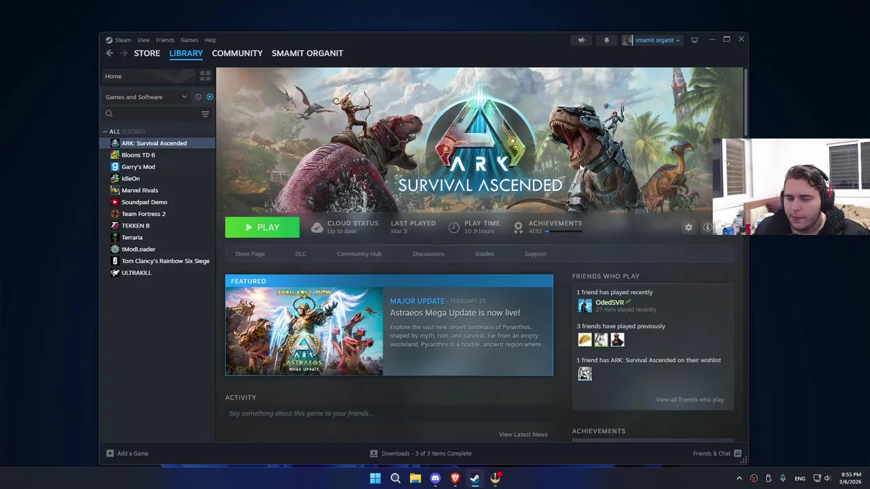
Task: Open the View menu
Action: [143, 40]
